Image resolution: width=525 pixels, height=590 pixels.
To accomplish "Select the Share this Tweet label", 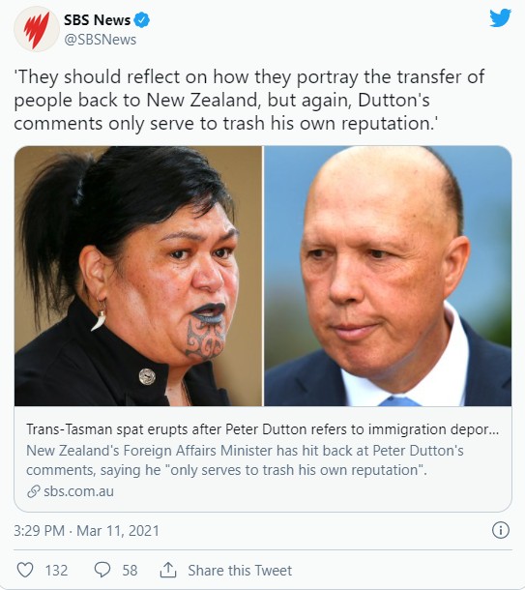I will [240, 571].
